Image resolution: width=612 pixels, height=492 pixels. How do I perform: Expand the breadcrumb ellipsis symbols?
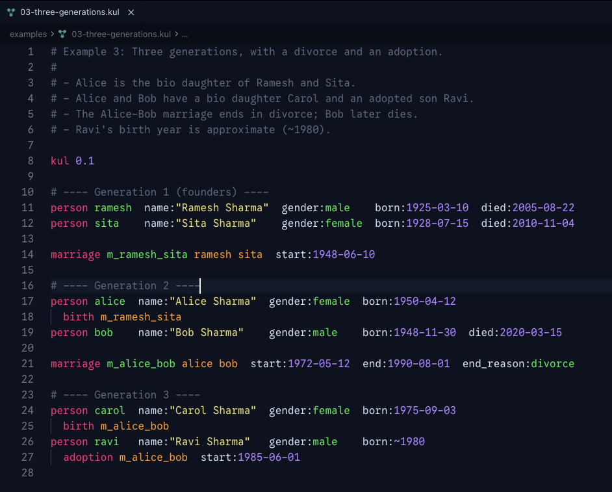pyautogui.click(x=185, y=34)
